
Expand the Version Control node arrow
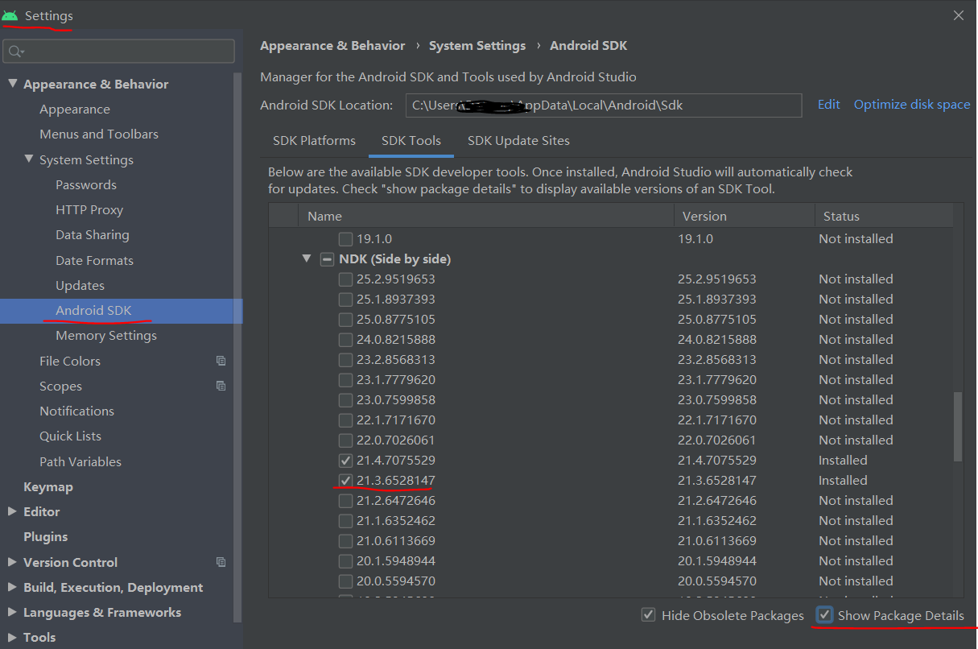tap(12, 562)
